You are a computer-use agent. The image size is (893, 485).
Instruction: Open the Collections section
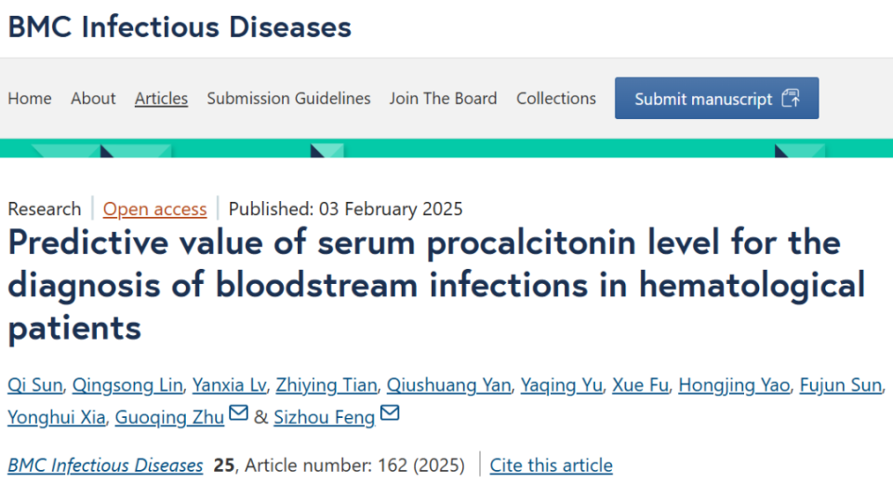[x=556, y=99]
